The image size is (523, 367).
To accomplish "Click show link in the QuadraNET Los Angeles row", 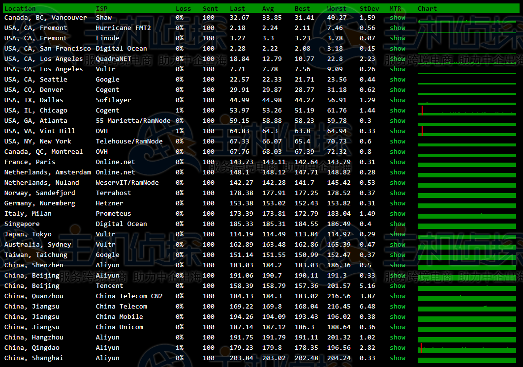I will (x=398, y=59).
